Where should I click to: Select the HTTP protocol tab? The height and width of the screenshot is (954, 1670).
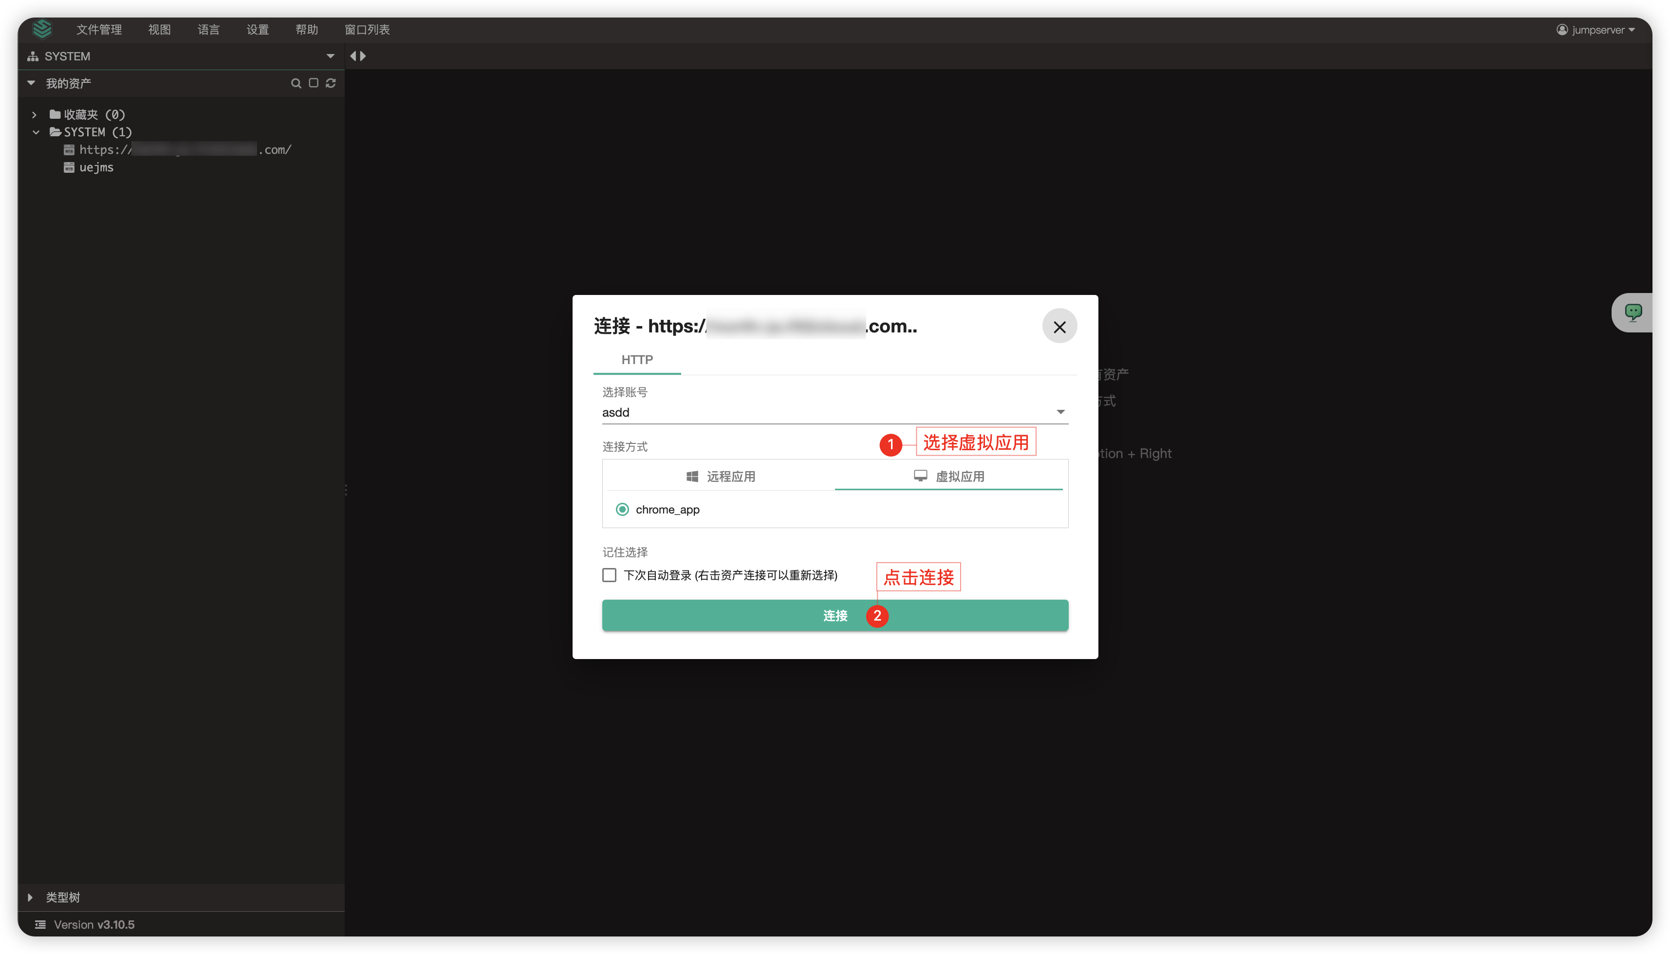(x=637, y=360)
